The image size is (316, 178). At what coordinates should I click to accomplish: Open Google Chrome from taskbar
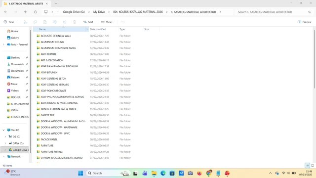click(x=209, y=173)
